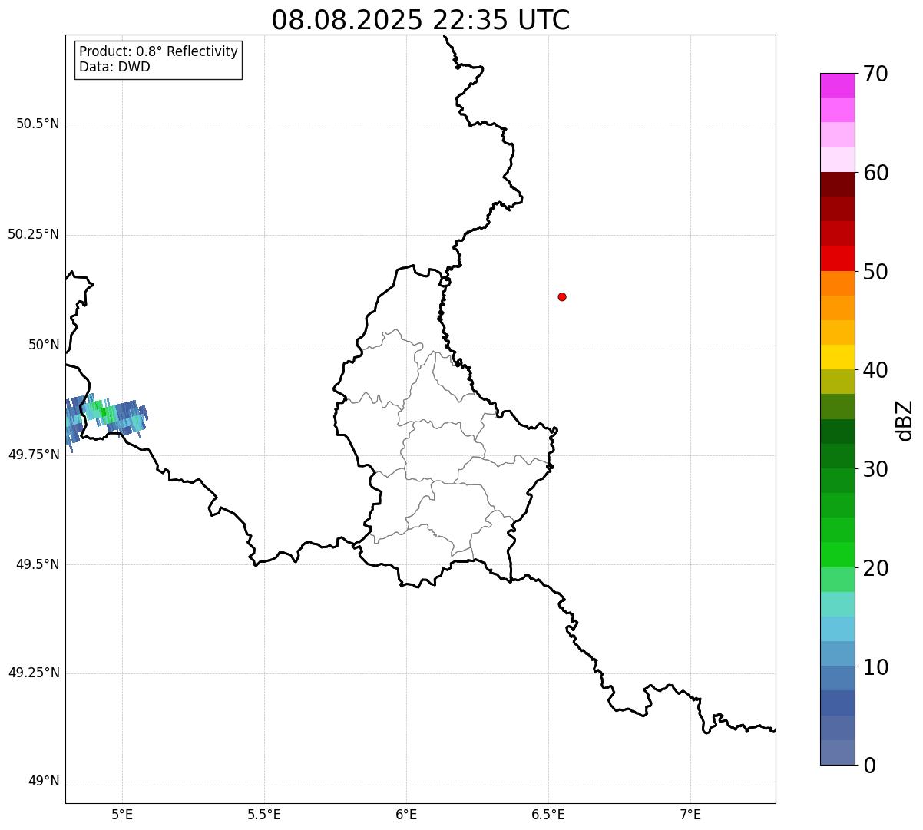Click the 49°N latitude label
This screenshot has height=830, width=923.
[44, 782]
